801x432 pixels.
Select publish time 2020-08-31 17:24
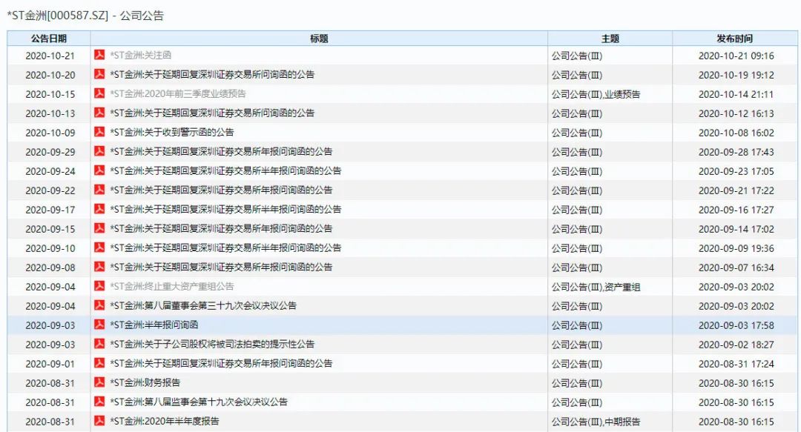coord(736,364)
